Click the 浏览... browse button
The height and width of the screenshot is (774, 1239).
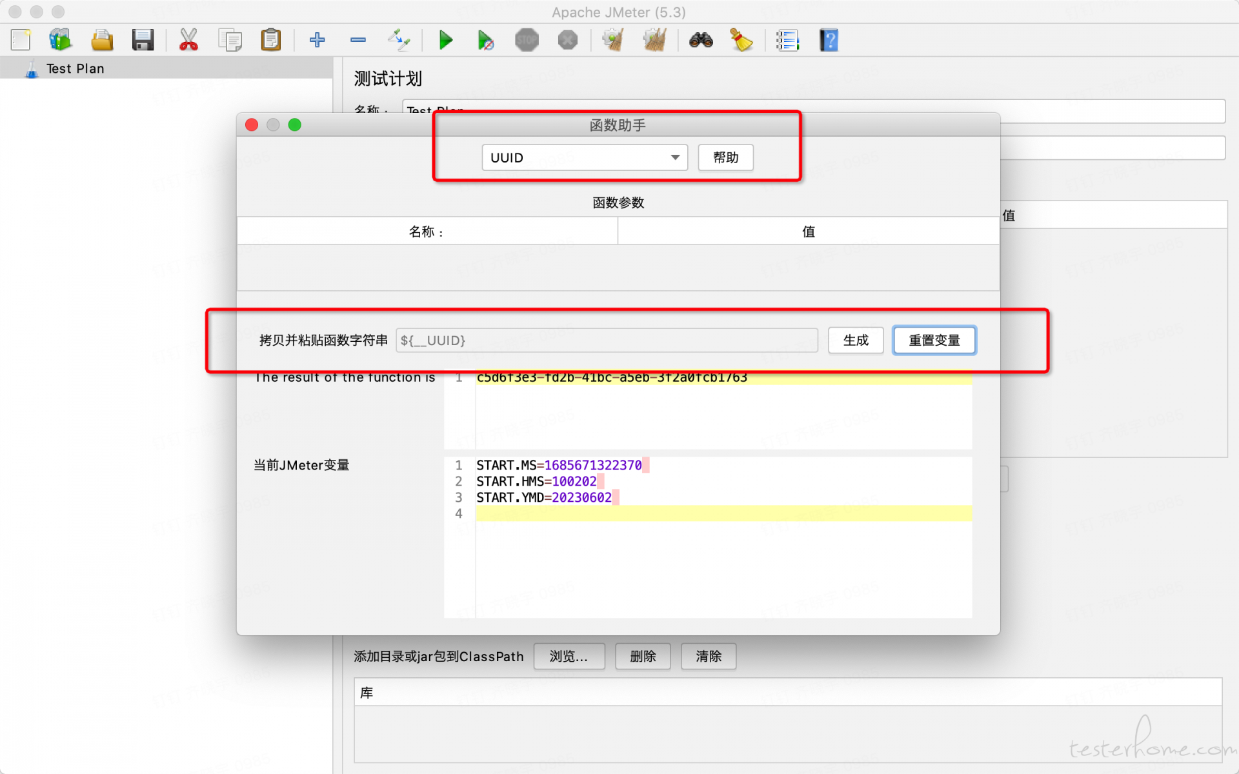569,656
